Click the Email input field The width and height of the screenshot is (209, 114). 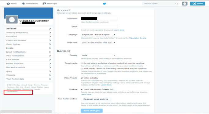pyautogui.click(x=99, y=27)
